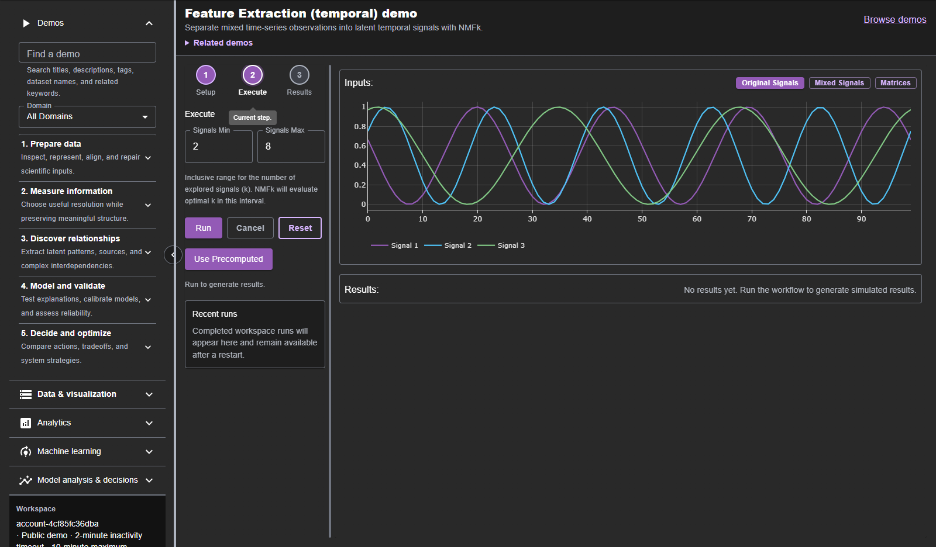Viewport: 936px width, 547px height.
Task: Click Use Precomputed button
Action: tap(229, 259)
